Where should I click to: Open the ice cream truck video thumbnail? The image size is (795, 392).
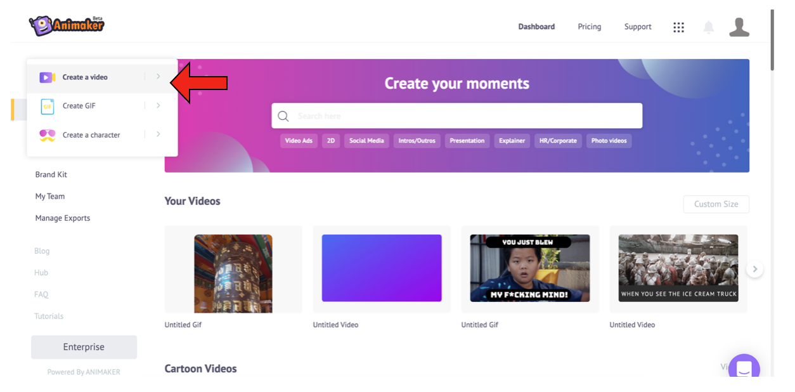(678, 268)
